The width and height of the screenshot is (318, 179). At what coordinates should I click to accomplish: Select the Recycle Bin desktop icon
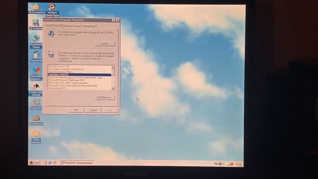36,56
